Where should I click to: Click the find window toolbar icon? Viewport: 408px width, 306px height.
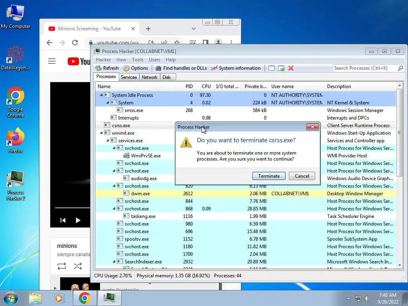pos(271,68)
